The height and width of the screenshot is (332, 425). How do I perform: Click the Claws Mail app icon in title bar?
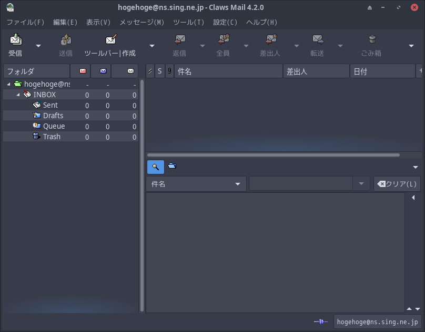pyautogui.click(x=10, y=7)
